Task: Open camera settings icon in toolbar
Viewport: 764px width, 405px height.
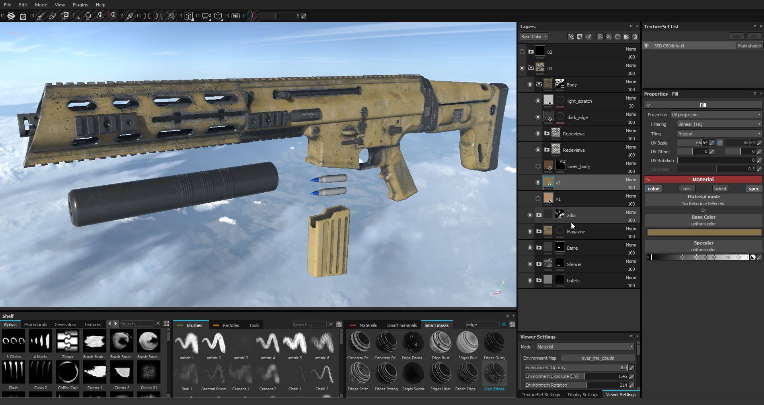Action: pos(206,16)
